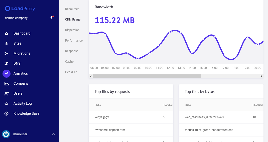The height and width of the screenshot is (142, 268).
Task: Click the chart scrollbar right arrow
Action: [x=261, y=76]
